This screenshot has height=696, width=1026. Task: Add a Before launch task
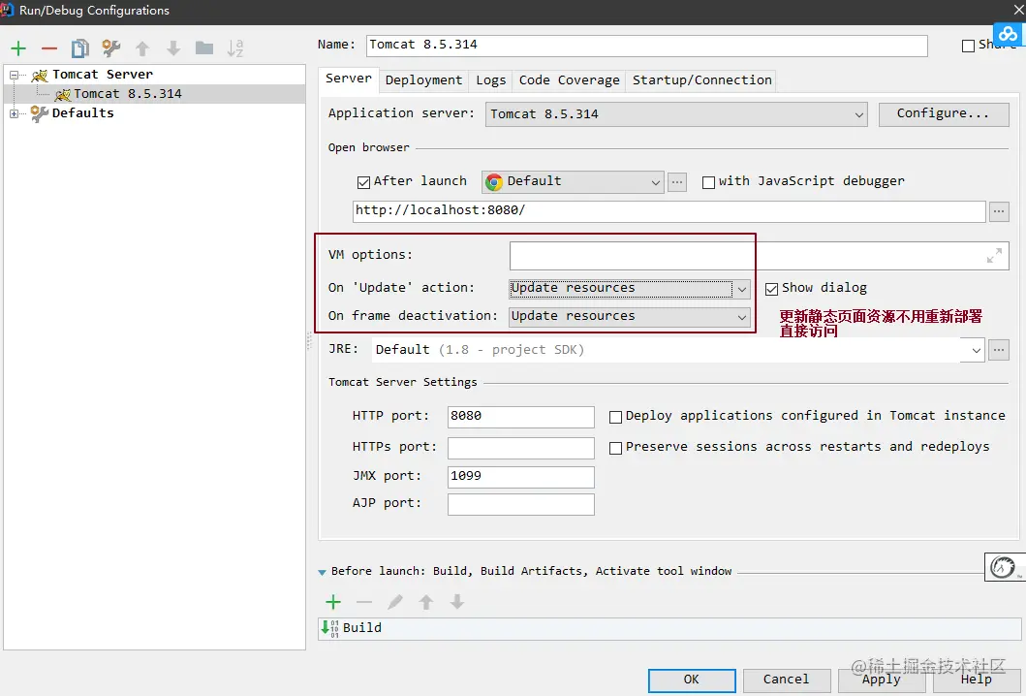(333, 602)
